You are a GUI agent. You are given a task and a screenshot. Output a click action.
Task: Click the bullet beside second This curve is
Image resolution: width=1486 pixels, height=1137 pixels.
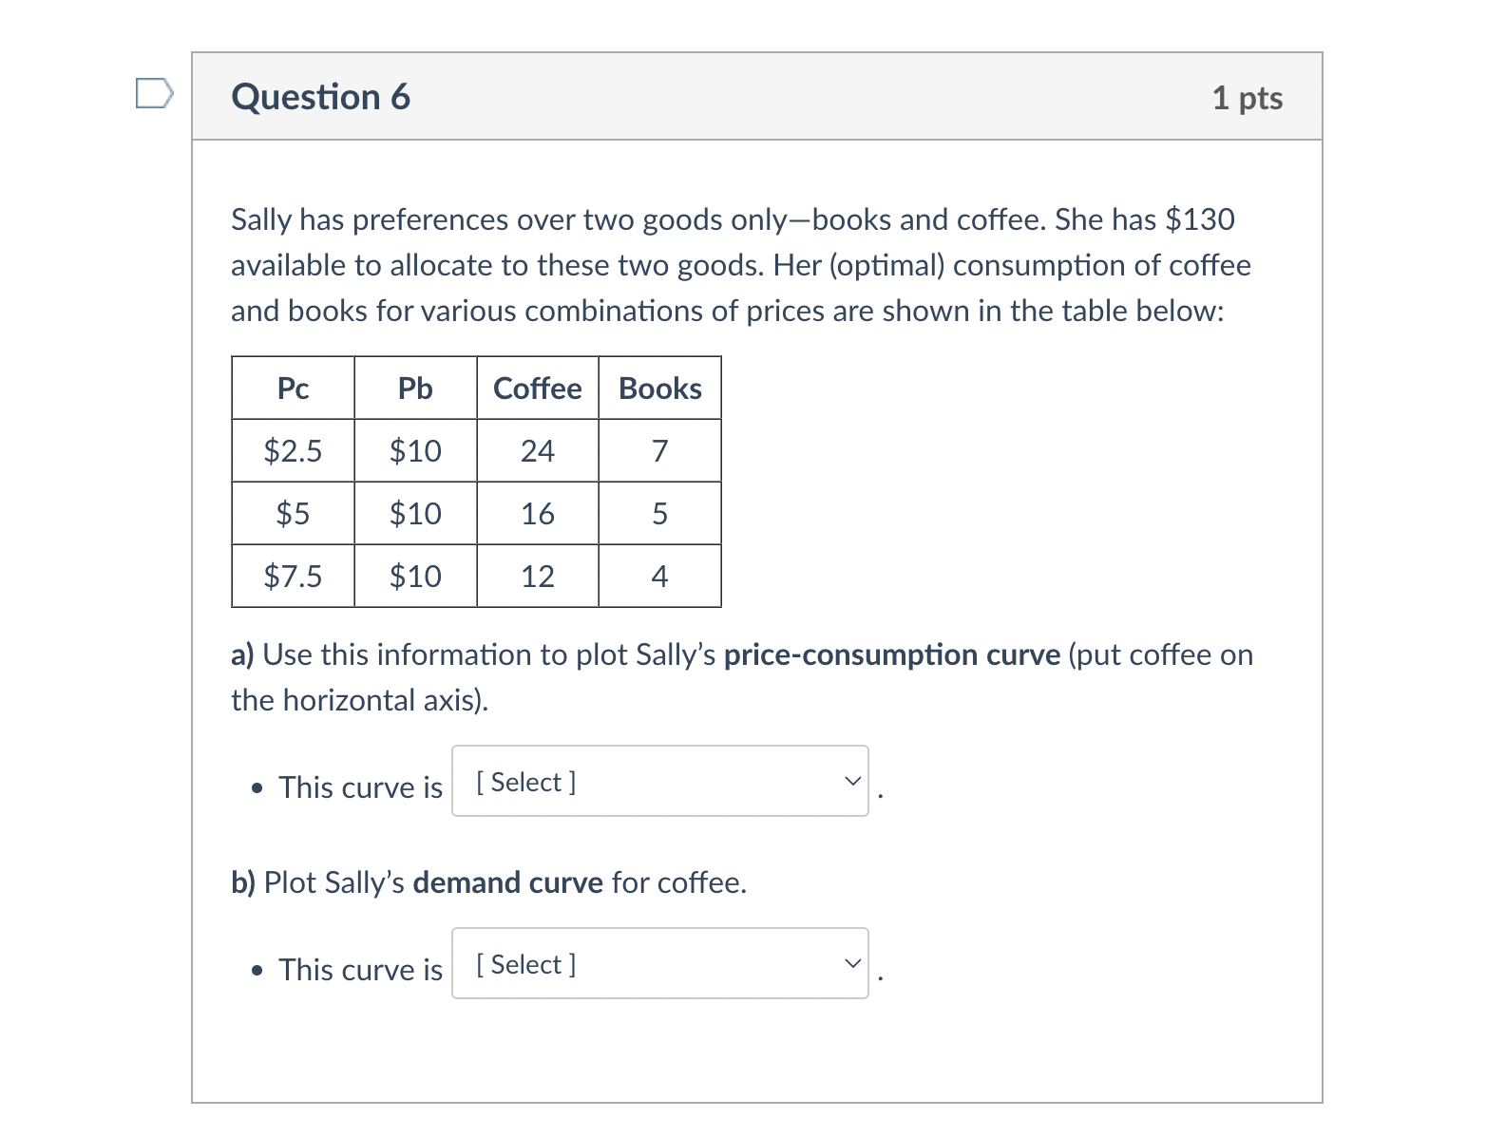(255, 970)
